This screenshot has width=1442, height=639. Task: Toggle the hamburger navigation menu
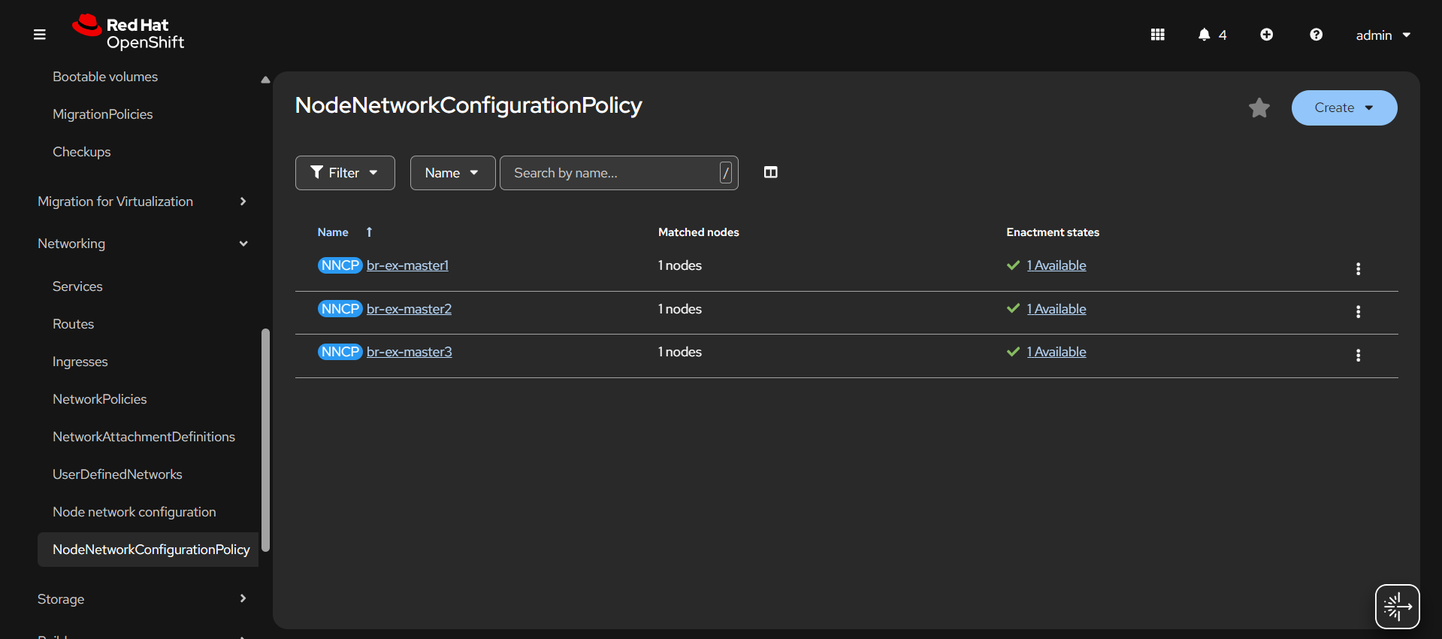[x=40, y=35]
